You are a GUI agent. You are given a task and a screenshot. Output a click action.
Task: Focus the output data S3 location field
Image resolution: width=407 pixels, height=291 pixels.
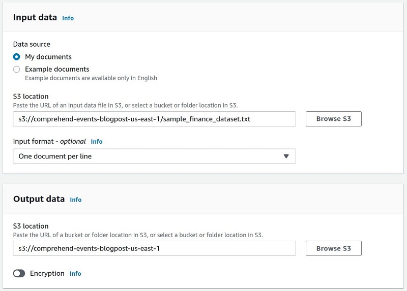(155, 248)
